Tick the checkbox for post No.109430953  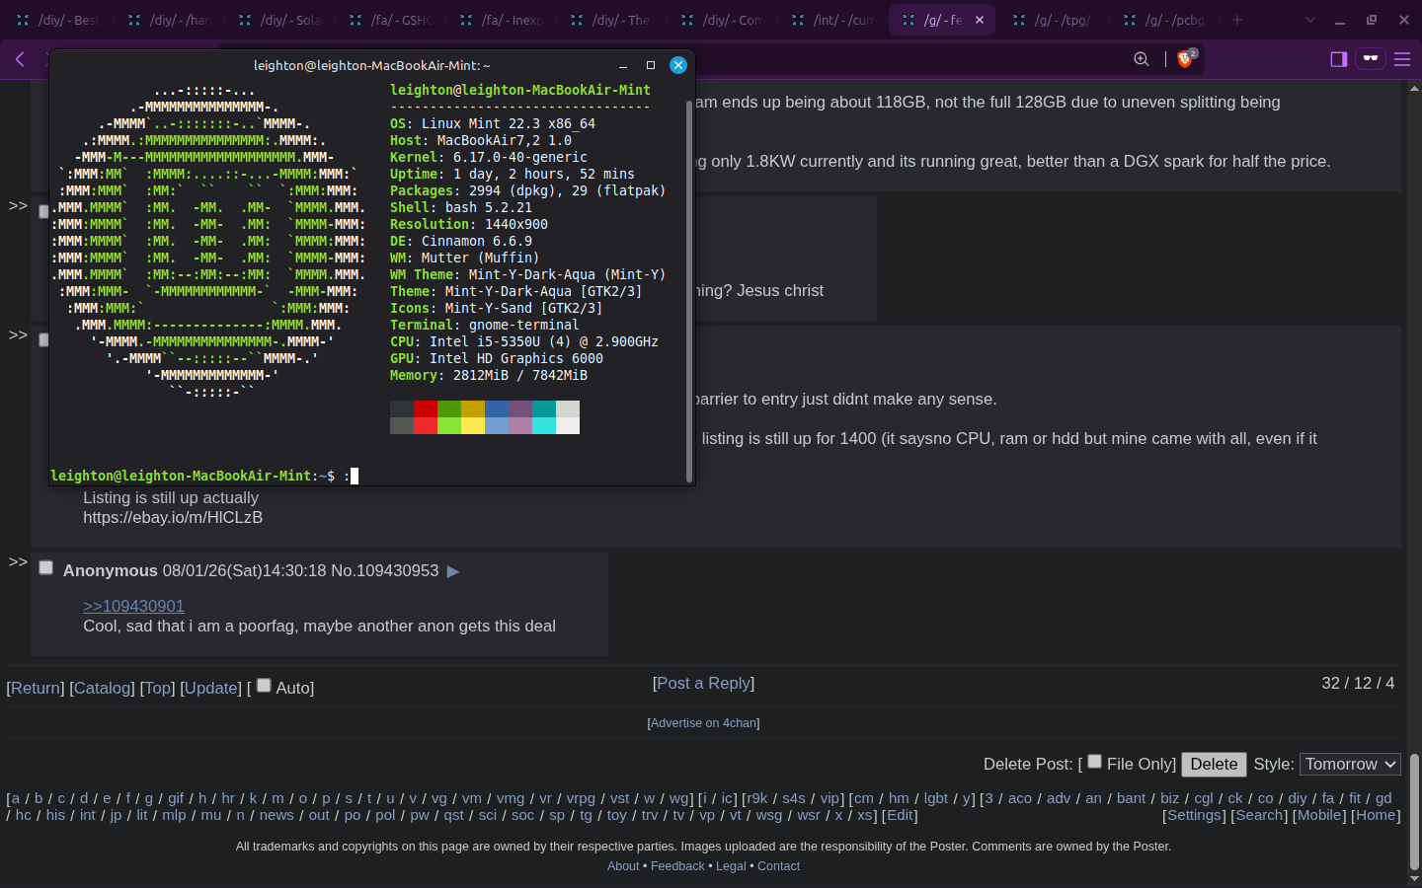(x=45, y=567)
